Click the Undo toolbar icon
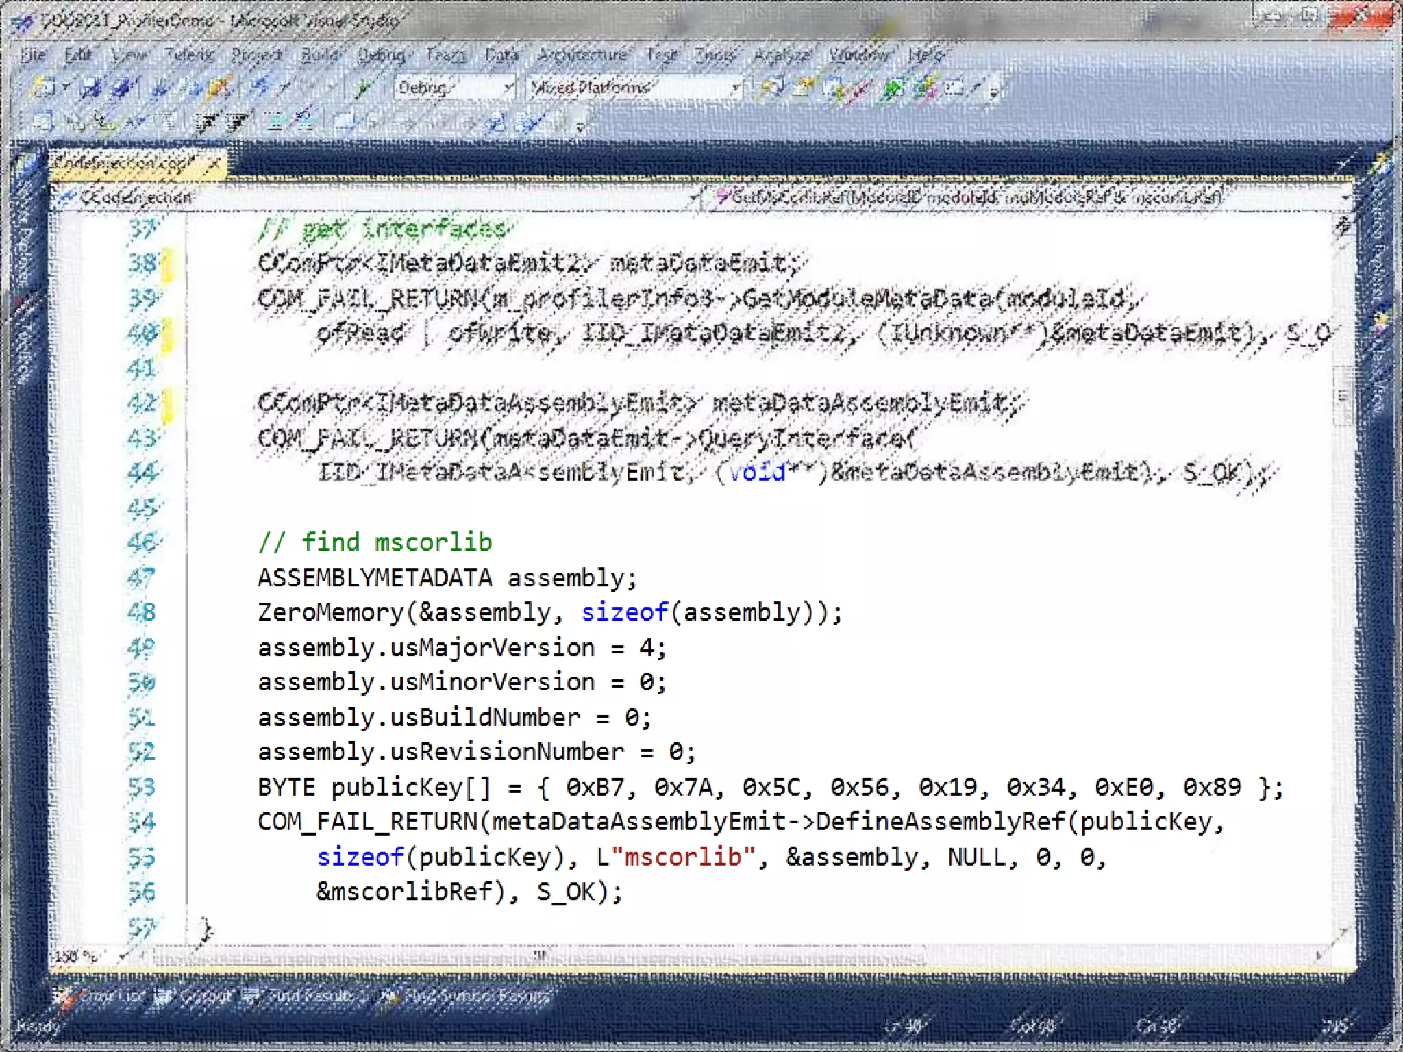The width and height of the screenshot is (1403, 1052). (x=260, y=88)
